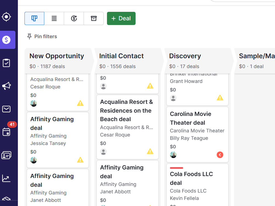Click Carolina Movie Theater organization name
Image resolution: width=275 pixels, height=206 pixels.
tap(197, 131)
